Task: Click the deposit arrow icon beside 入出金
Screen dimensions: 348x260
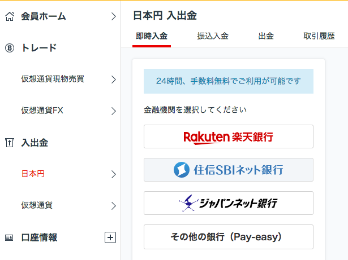Action: [10, 143]
